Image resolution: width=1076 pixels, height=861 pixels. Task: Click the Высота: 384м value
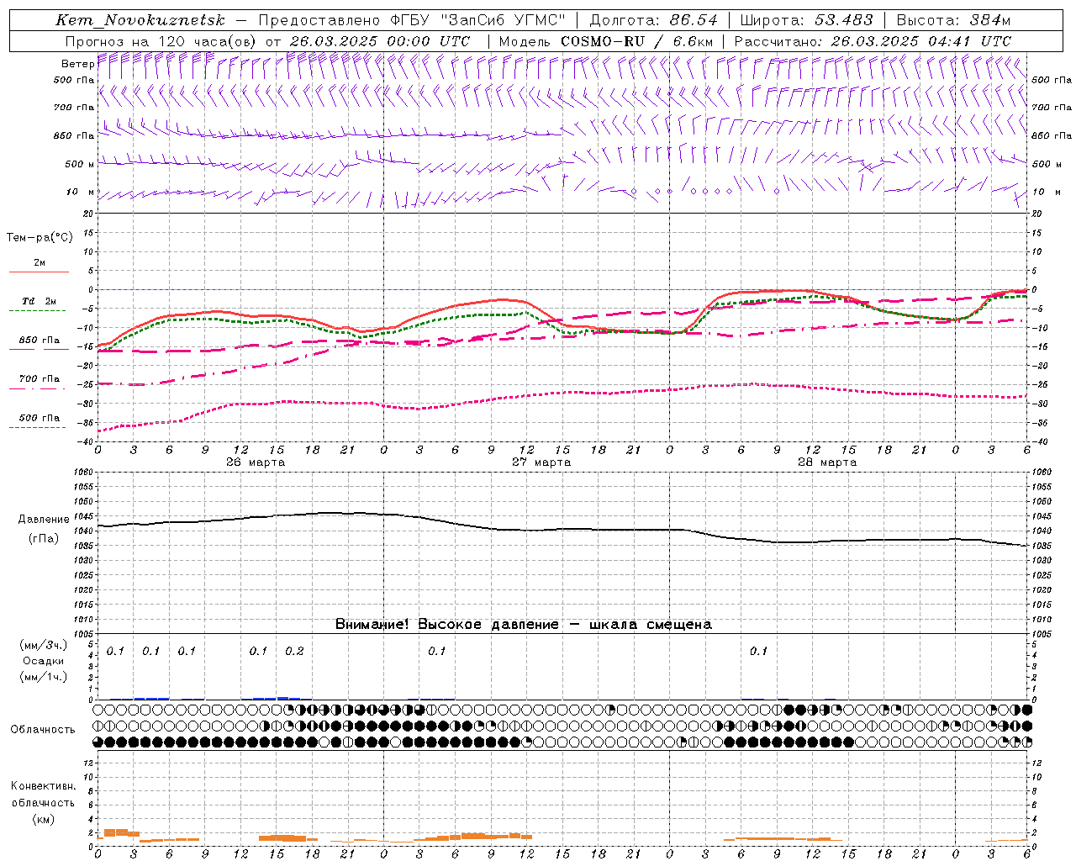(x=953, y=20)
